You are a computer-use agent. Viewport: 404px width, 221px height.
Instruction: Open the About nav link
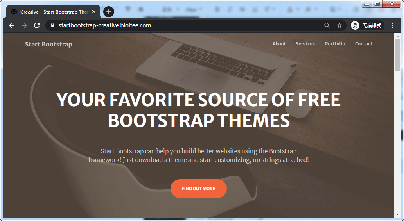click(279, 44)
